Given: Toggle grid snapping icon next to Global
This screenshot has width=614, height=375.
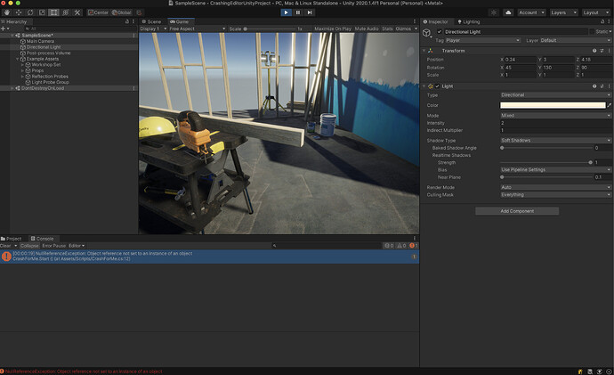Looking at the screenshot, I should pyautogui.click(x=139, y=12).
